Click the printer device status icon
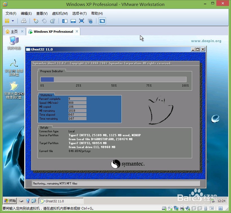231x213 pixels. 182,208
